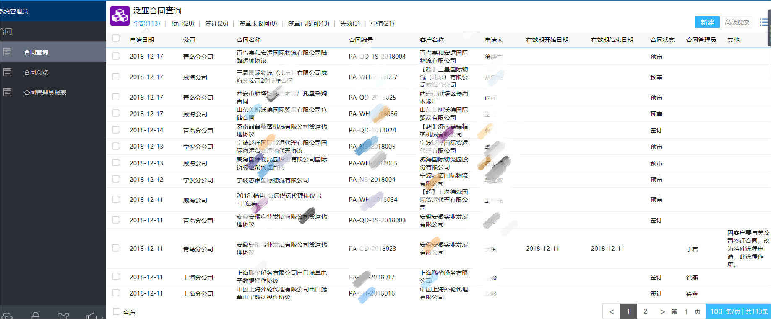The image size is (771, 319).
Task: Go to page 2 in pagination
Action: click(646, 311)
